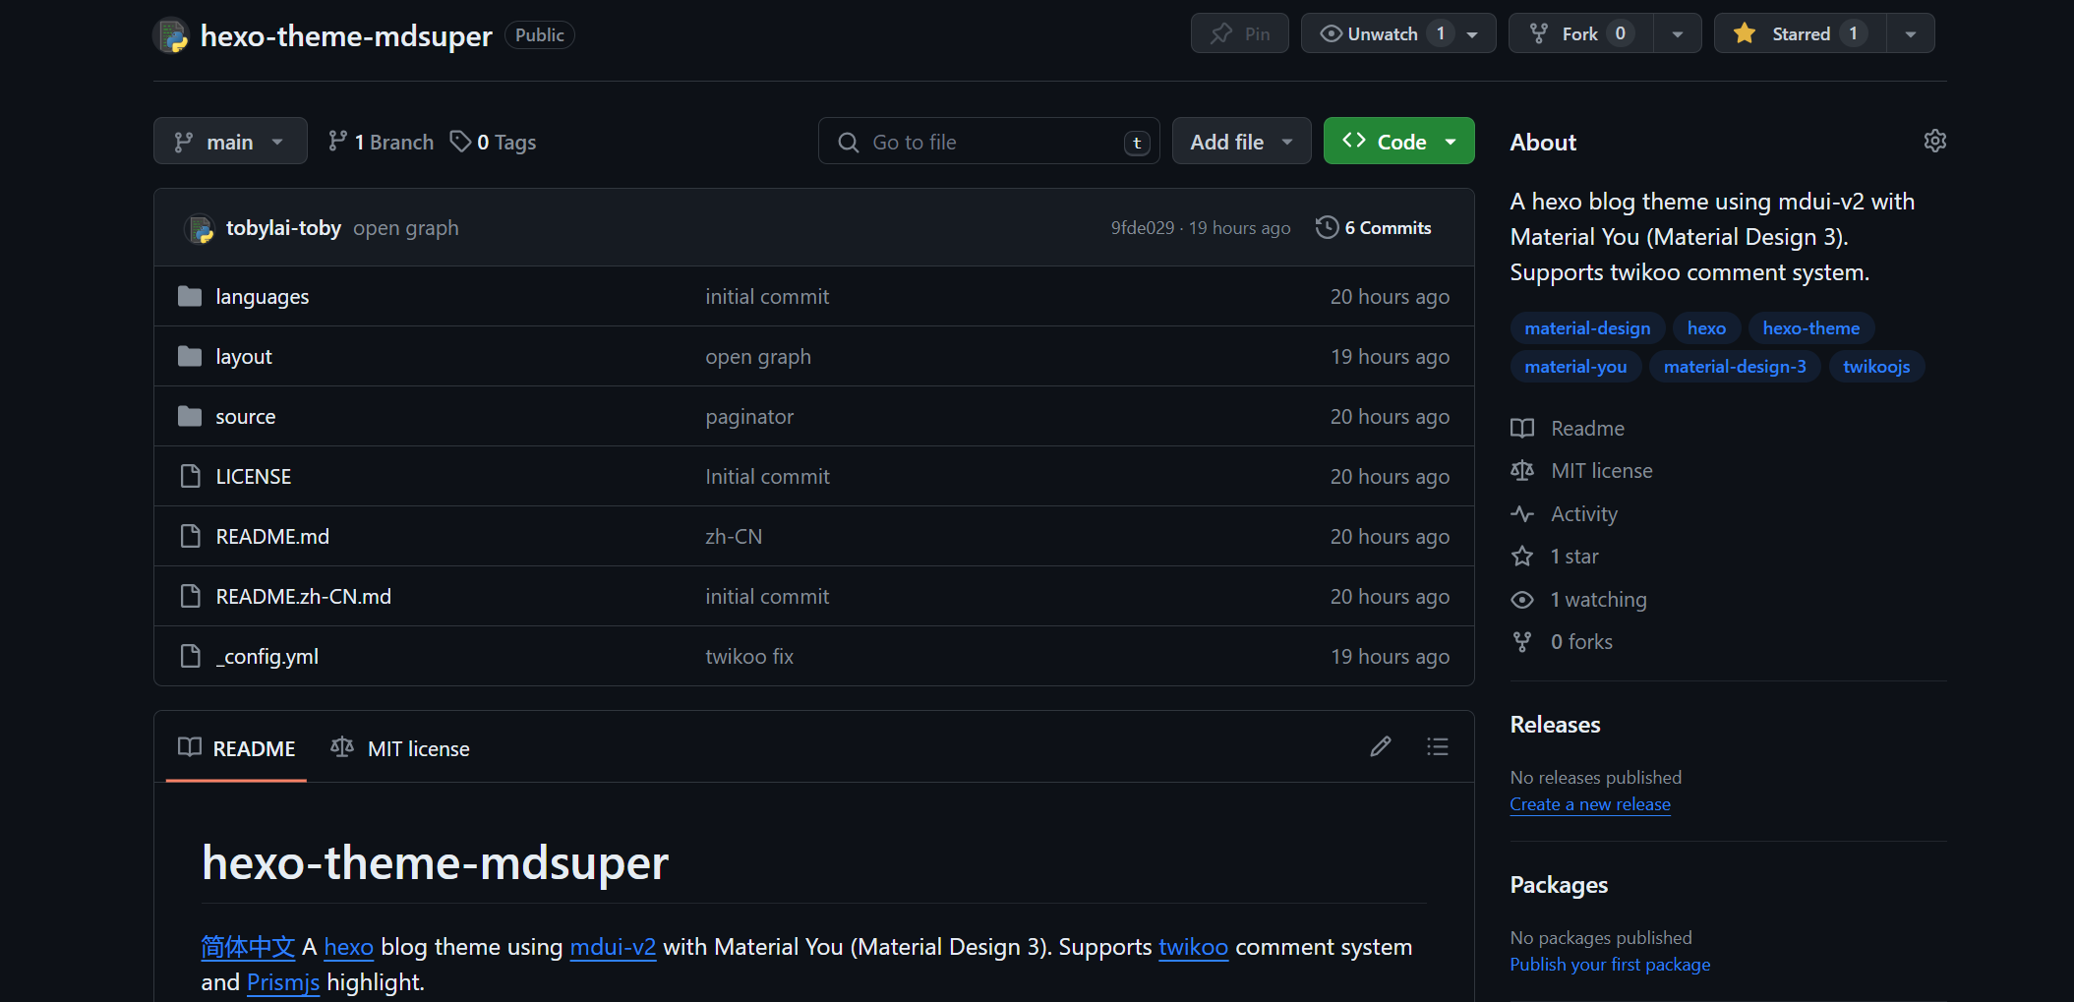This screenshot has width=2074, height=1002.
Task: Click Create a new release link
Action: coord(1589,804)
